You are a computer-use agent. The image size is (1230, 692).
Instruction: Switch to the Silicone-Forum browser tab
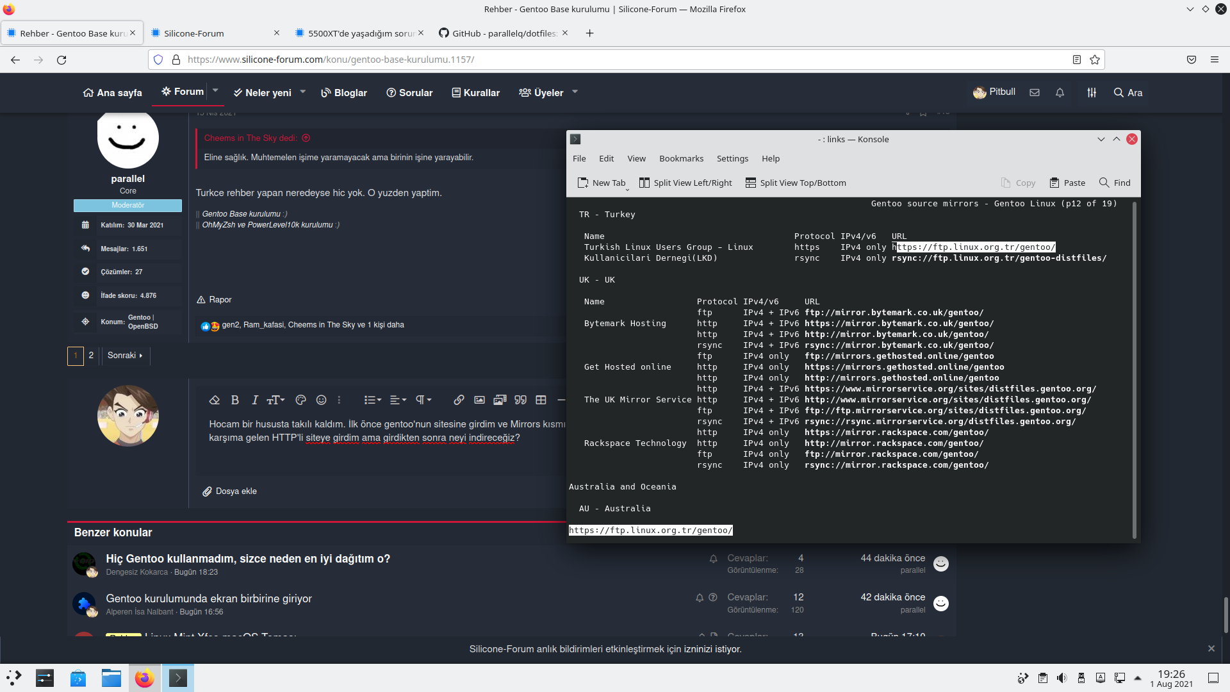coord(215,33)
